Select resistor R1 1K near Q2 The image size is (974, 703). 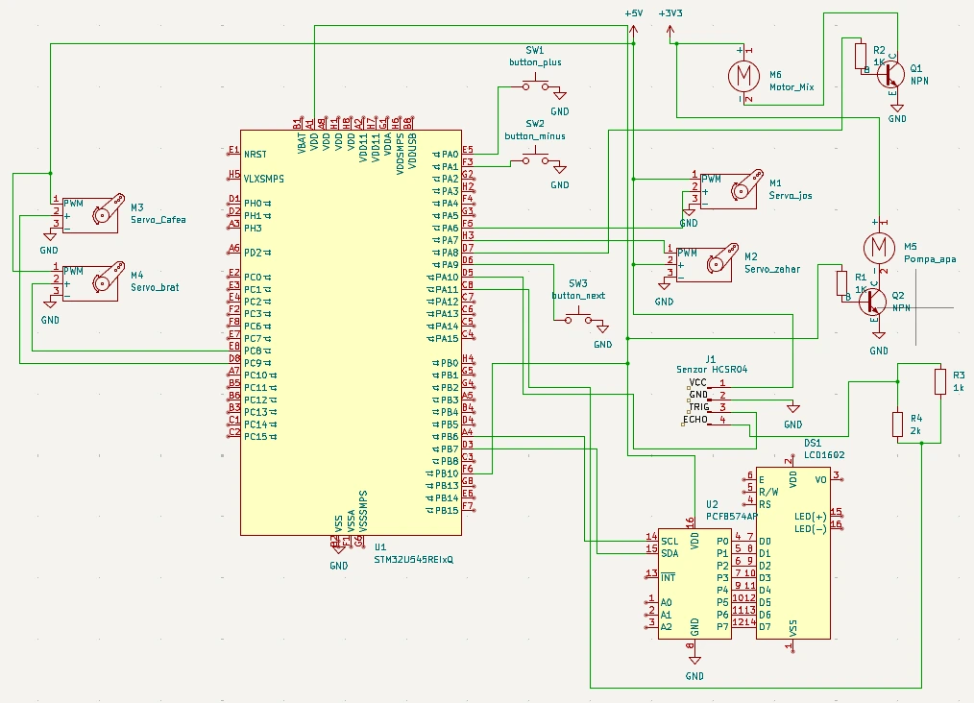point(841,283)
